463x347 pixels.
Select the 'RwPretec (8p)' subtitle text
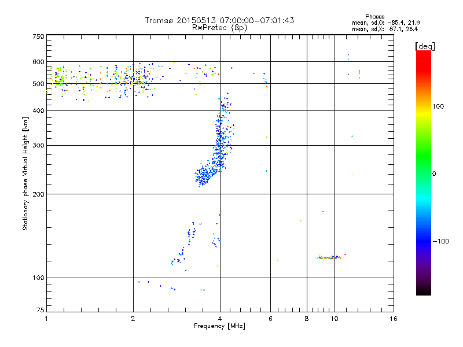(x=219, y=28)
